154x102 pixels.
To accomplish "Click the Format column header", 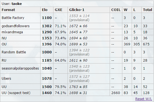I will click(x=8, y=10).
